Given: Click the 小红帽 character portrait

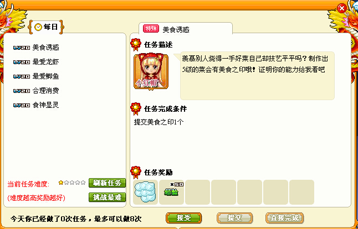Looking at the screenshot, I should (151, 71).
